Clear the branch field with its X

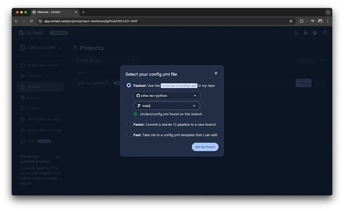point(194,105)
